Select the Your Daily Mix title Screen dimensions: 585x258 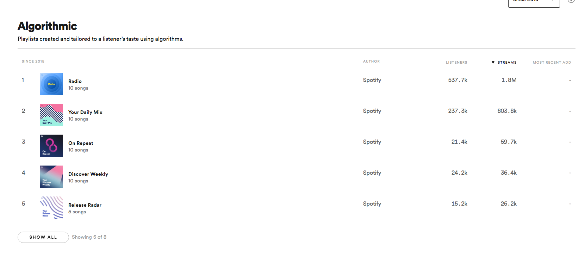(x=85, y=112)
